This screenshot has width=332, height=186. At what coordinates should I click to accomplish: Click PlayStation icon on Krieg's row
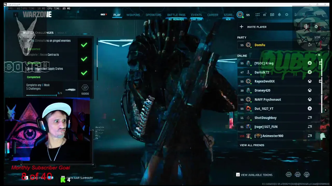click(310, 63)
